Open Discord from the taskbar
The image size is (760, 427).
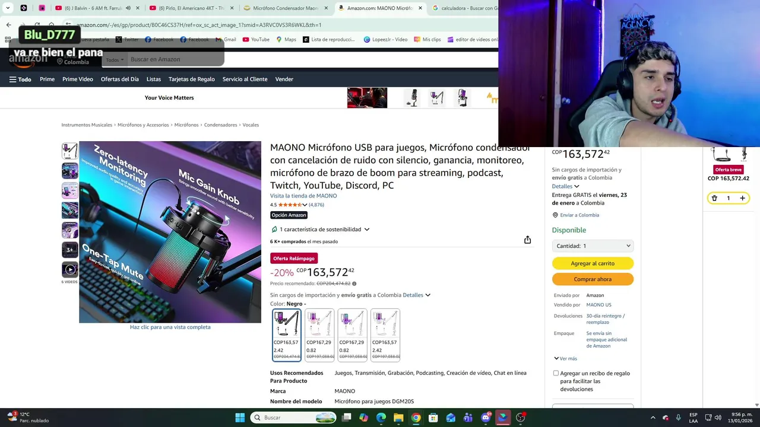(486, 418)
